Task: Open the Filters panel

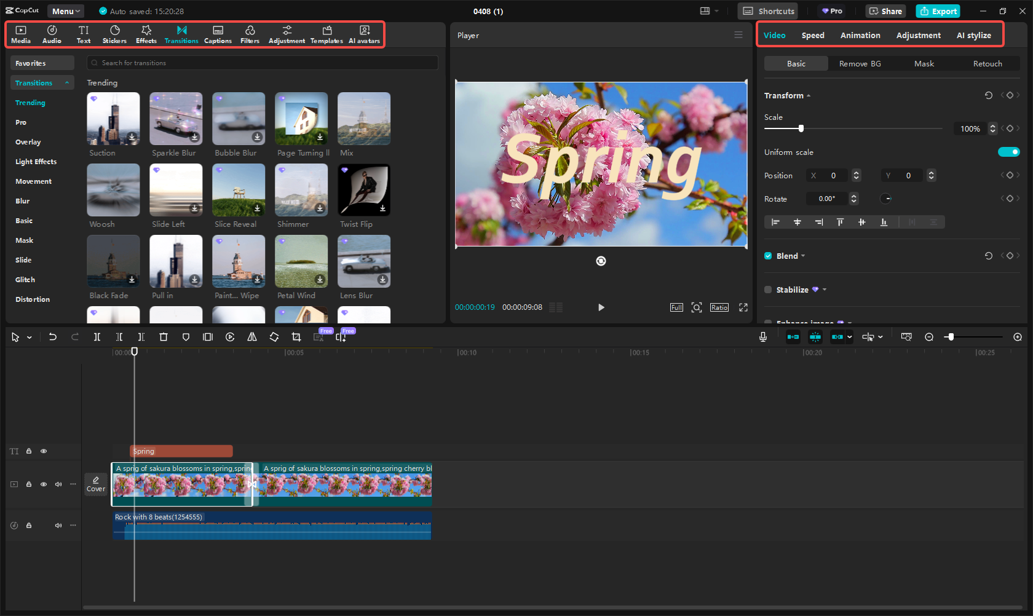Action: 250,34
